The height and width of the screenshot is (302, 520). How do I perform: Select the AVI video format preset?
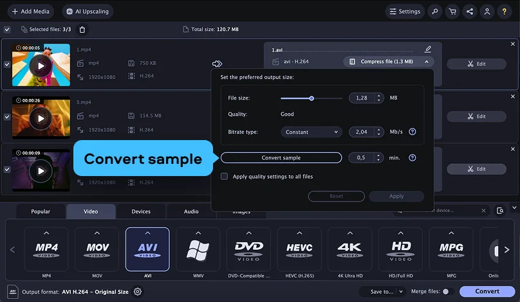point(147,249)
